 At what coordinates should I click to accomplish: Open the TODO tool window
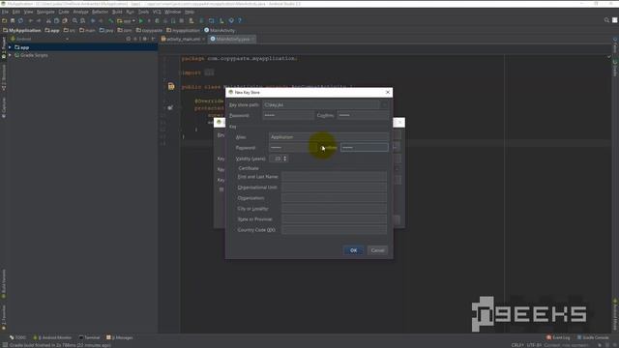pyautogui.click(x=17, y=337)
